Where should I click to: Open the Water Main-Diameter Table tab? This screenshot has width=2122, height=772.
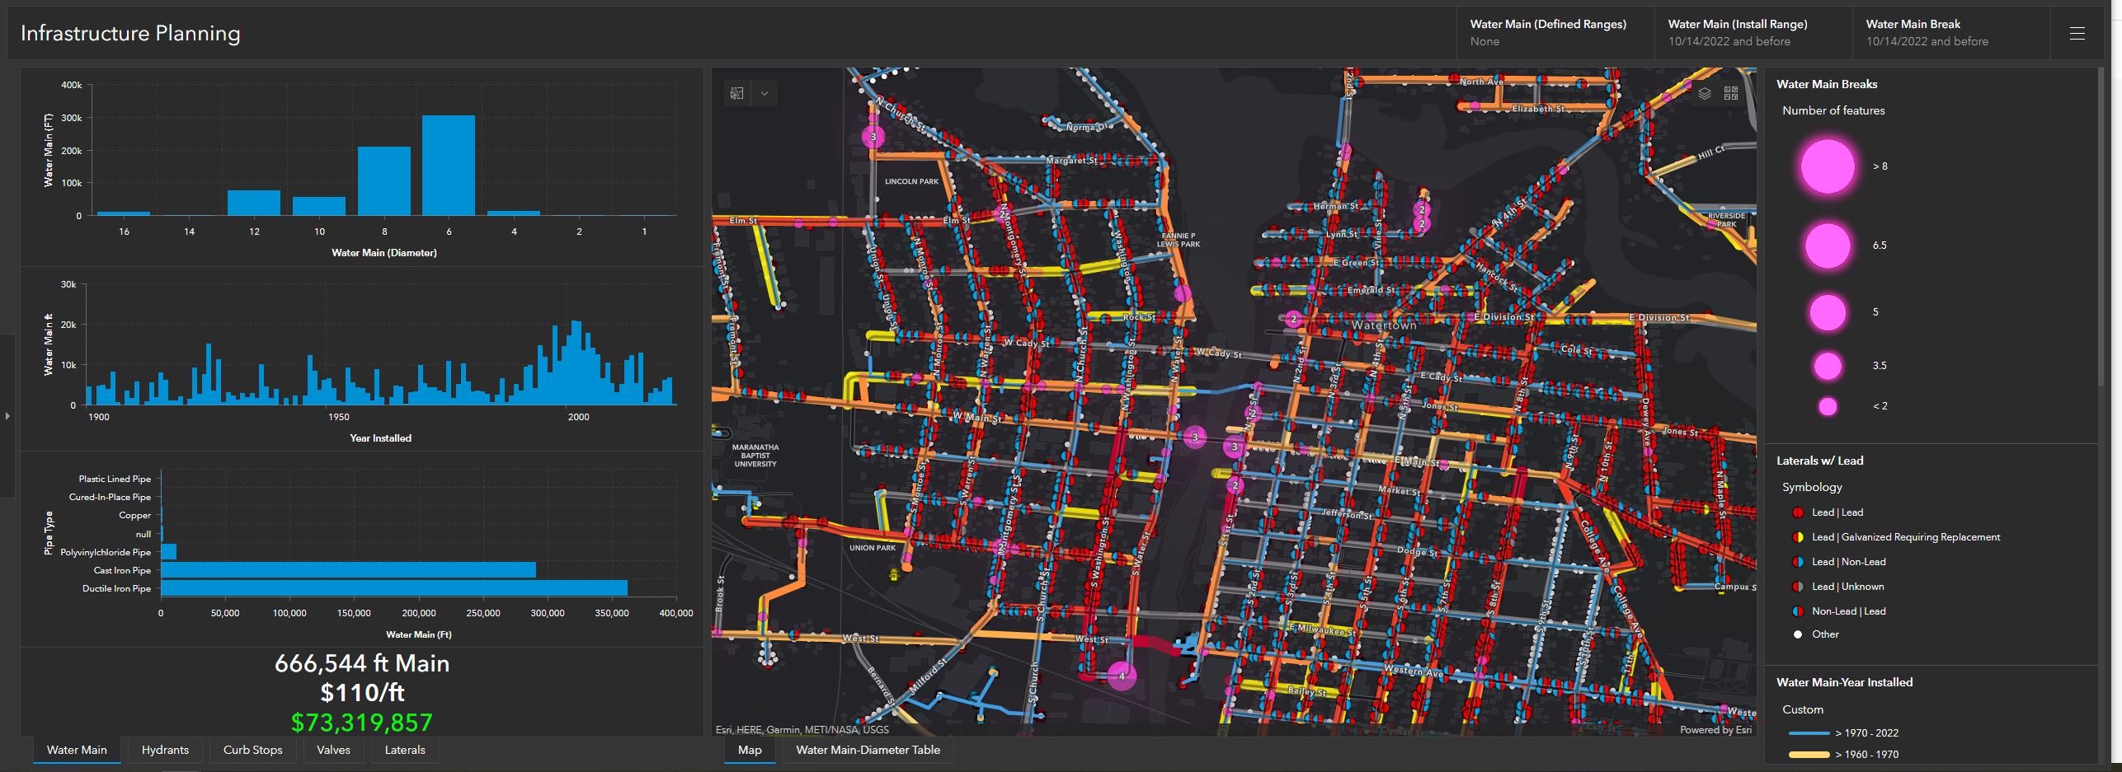pyautogui.click(x=868, y=750)
